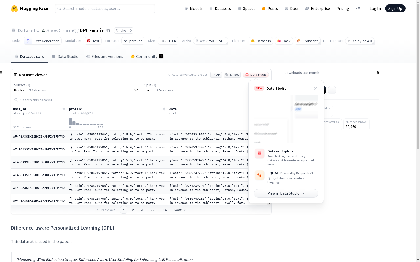Open Spaces in the top navigation

click(246, 8)
